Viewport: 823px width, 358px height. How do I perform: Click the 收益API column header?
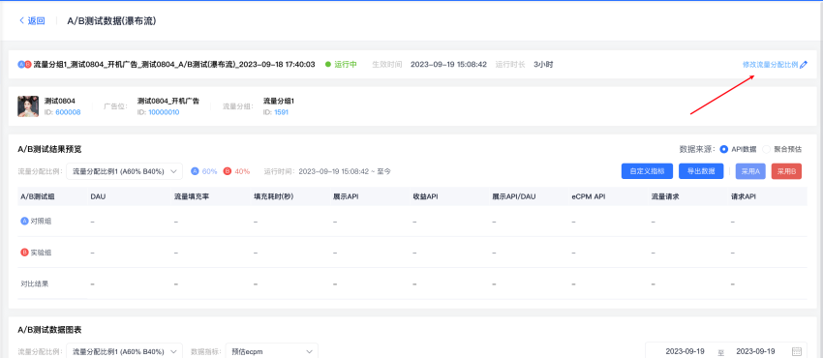[x=426, y=196]
